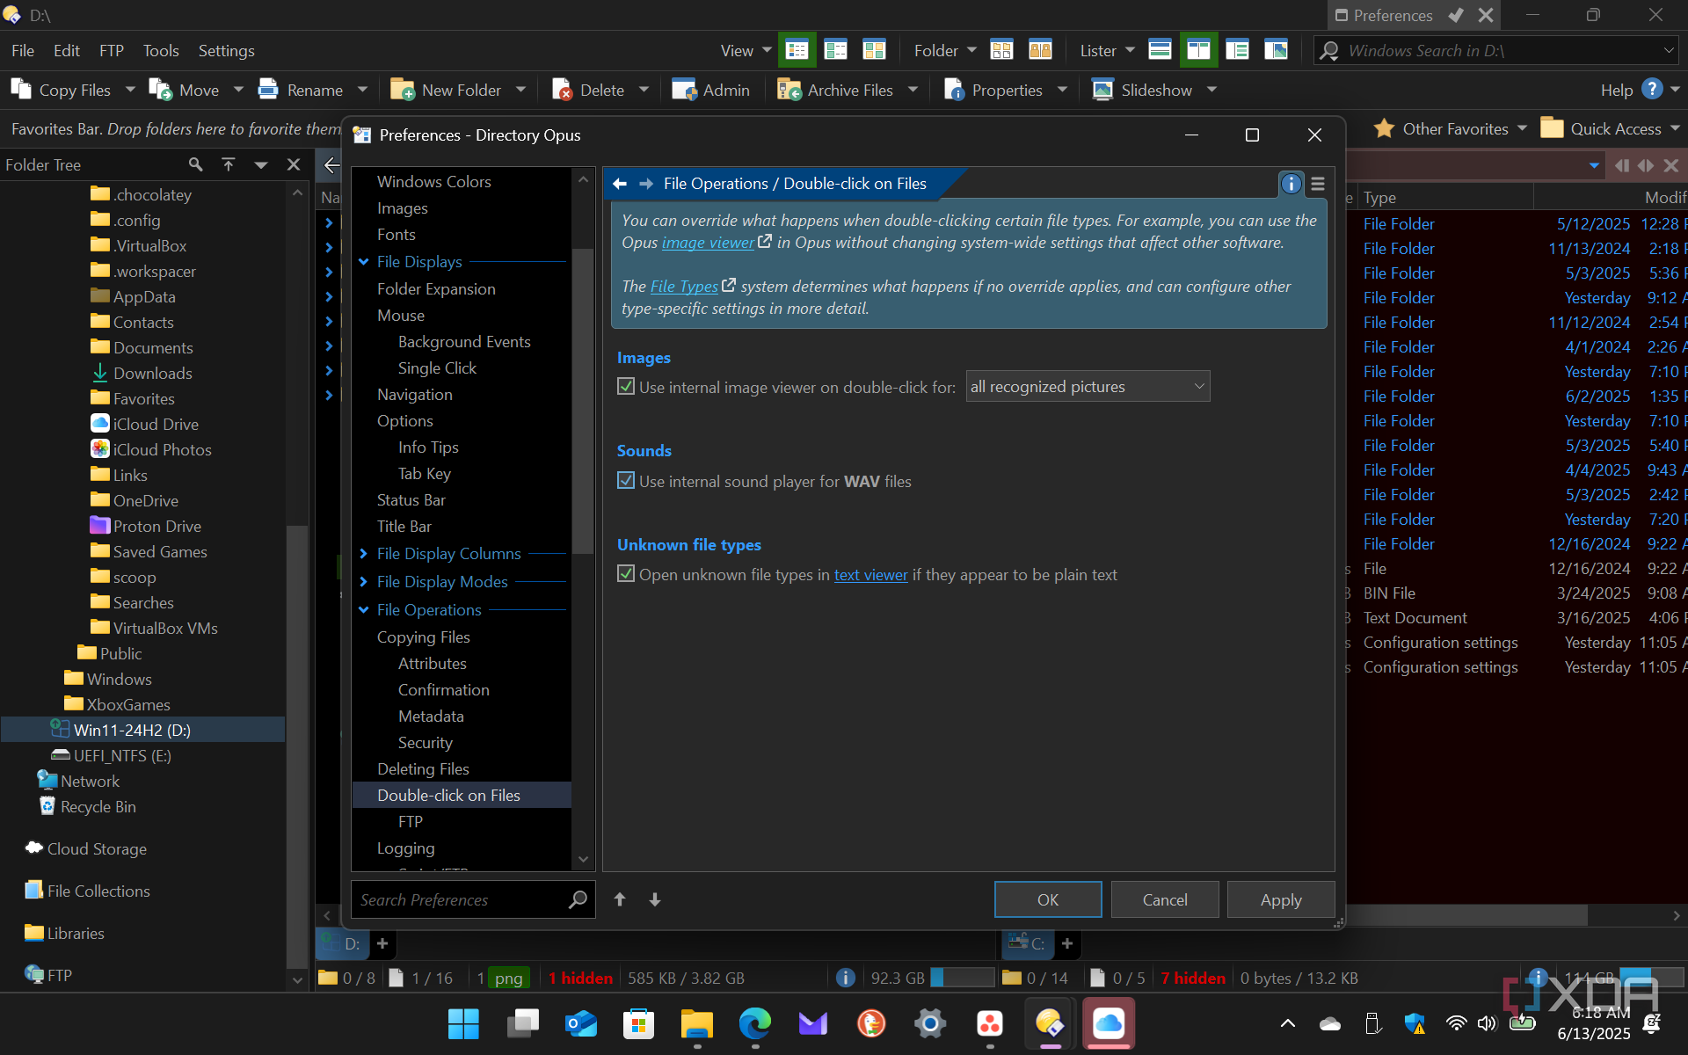This screenshot has height=1055, width=1688.
Task: Click the Windows Start button
Action: pyautogui.click(x=463, y=1023)
